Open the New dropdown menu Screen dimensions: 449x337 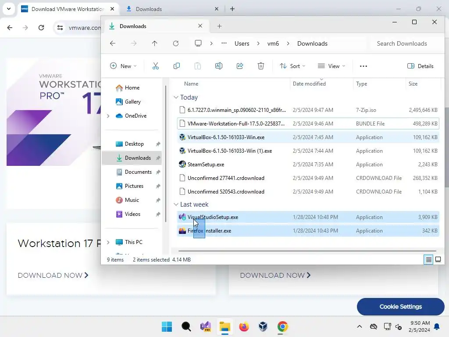123,66
